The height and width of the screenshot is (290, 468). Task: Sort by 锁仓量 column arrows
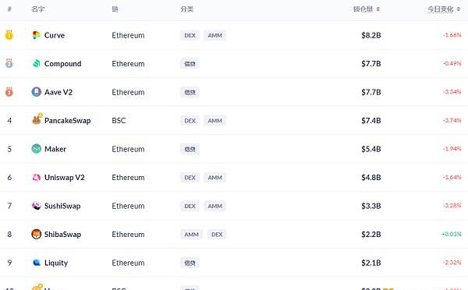(378, 9)
